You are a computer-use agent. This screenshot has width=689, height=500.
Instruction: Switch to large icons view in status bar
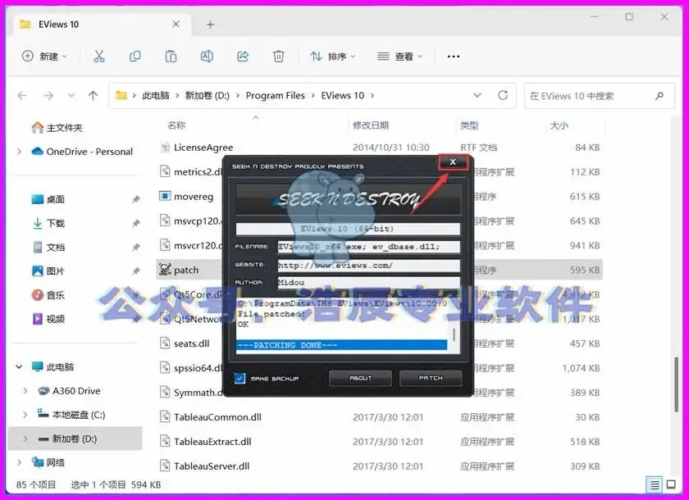(671, 484)
